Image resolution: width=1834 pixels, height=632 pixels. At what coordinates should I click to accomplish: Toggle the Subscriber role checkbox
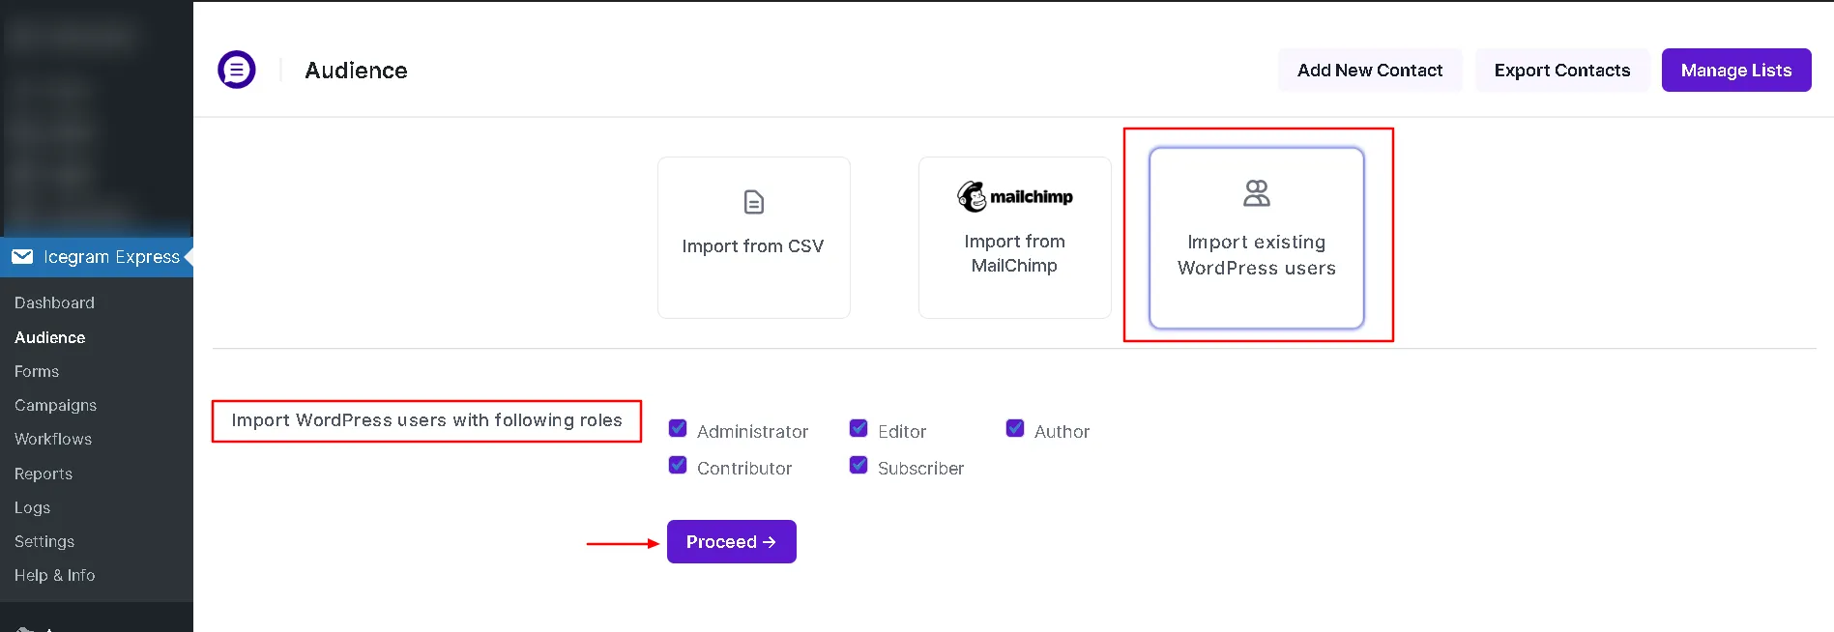pyautogui.click(x=859, y=465)
